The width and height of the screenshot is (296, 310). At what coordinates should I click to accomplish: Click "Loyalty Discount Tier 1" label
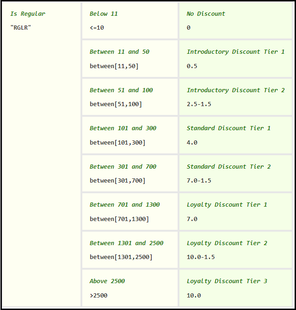coord(227,205)
